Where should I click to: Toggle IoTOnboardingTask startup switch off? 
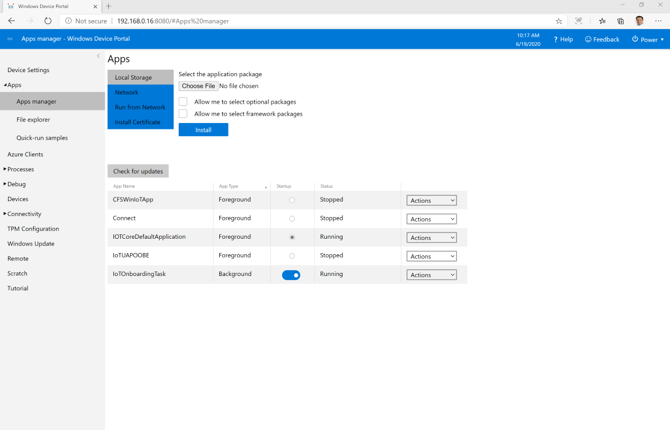(x=291, y=275)
